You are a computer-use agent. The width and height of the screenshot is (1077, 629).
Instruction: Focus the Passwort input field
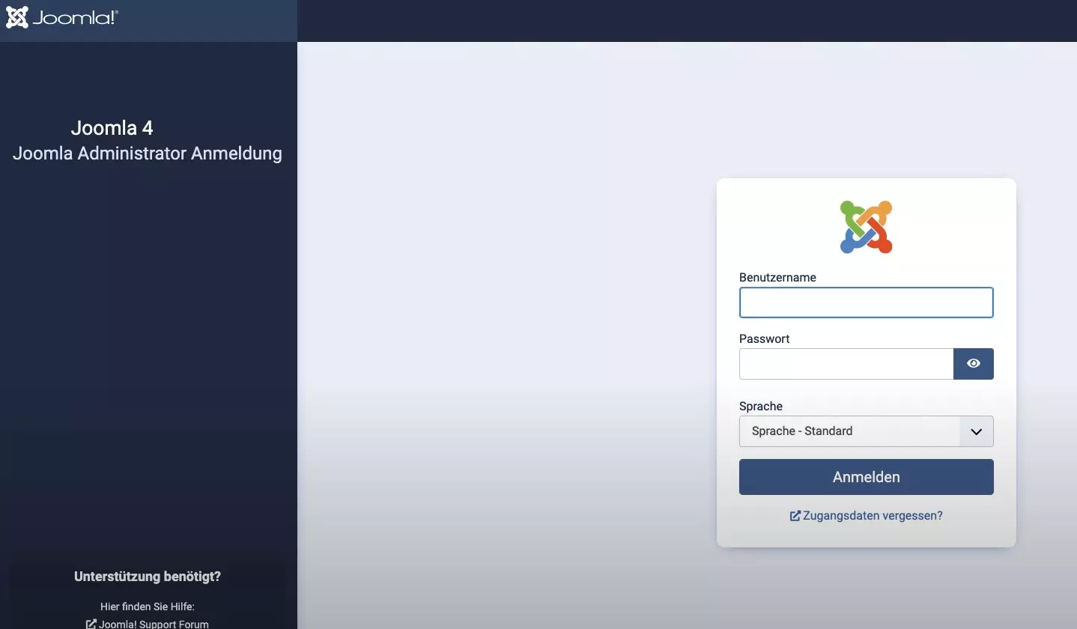(846, 364)
